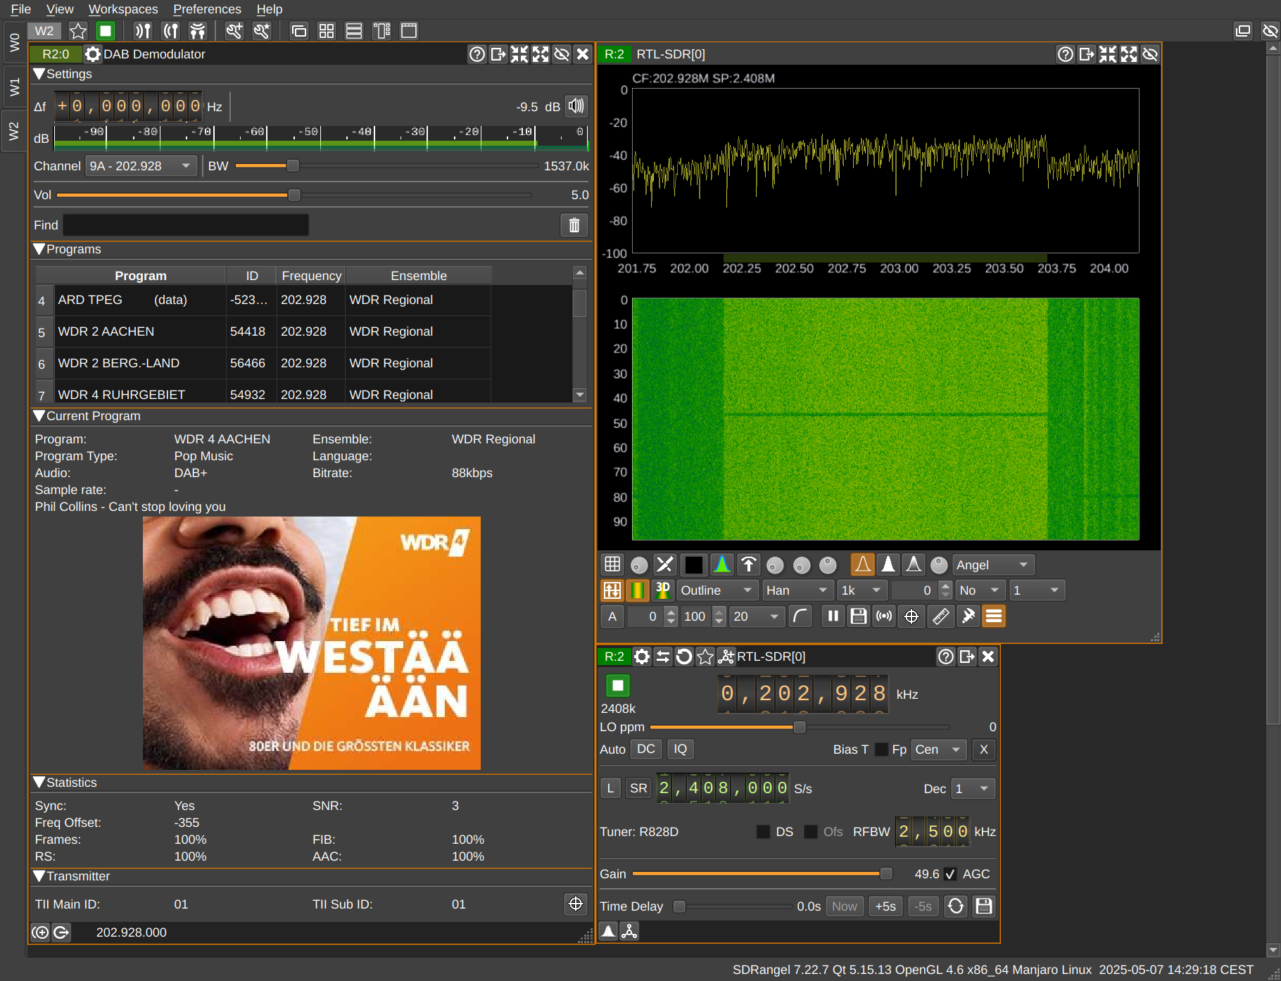Viewport: 1281px width, 981px height.
Task: Open the Han FFT window dropdown
Action: 797,590
